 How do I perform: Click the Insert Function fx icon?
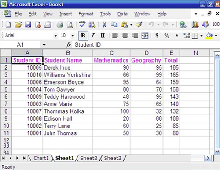(69, 45)
